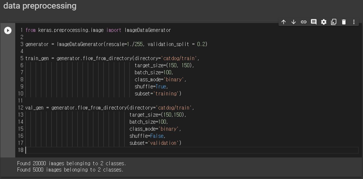Select the 'Found 20000 images' output text
The image size is (363, 179).
[72, 163]
